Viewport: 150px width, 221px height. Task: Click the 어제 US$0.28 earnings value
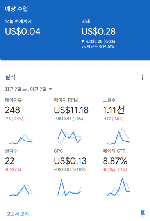point(98,31)
